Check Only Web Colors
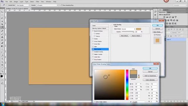This screenshot has width=188, height=106. (95, 102)
